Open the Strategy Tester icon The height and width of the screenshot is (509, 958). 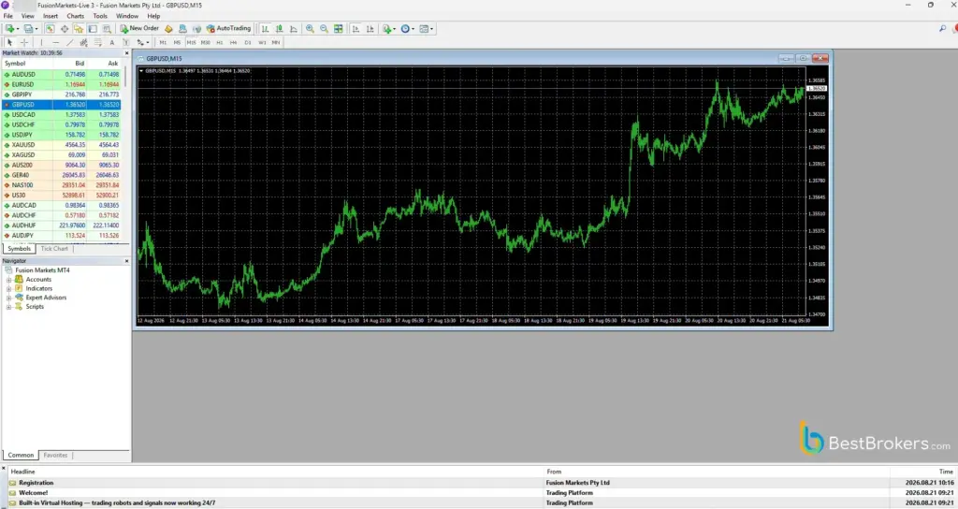pyautogui.click(x=107, y=29)
